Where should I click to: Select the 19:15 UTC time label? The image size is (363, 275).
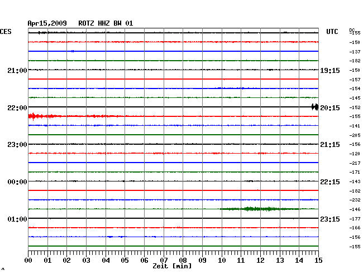point(330,70)
